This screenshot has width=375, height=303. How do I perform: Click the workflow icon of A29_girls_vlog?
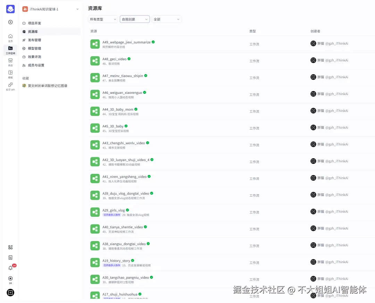pos(95,212)
